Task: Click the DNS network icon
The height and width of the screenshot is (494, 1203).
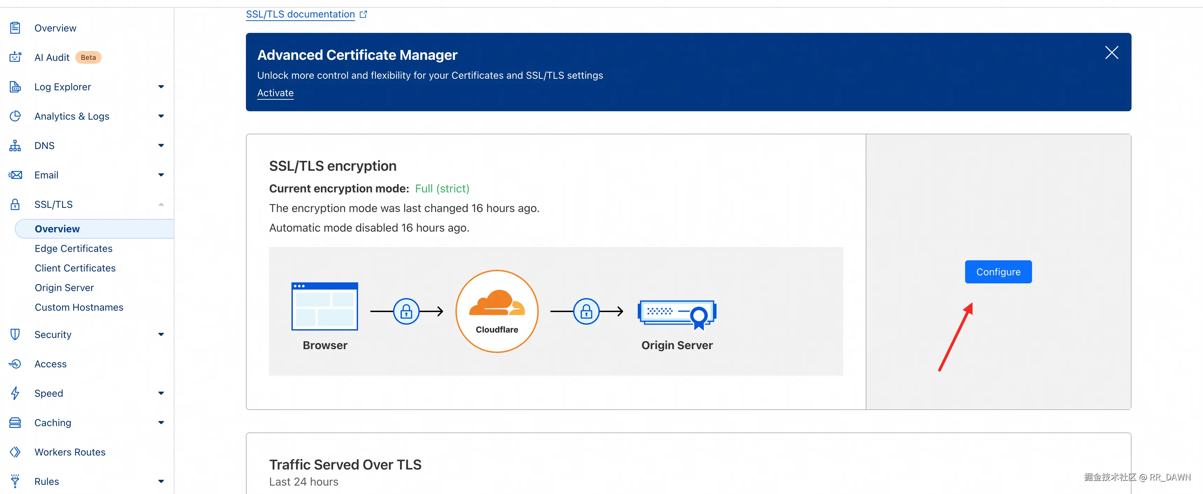Action: [15, 146]
